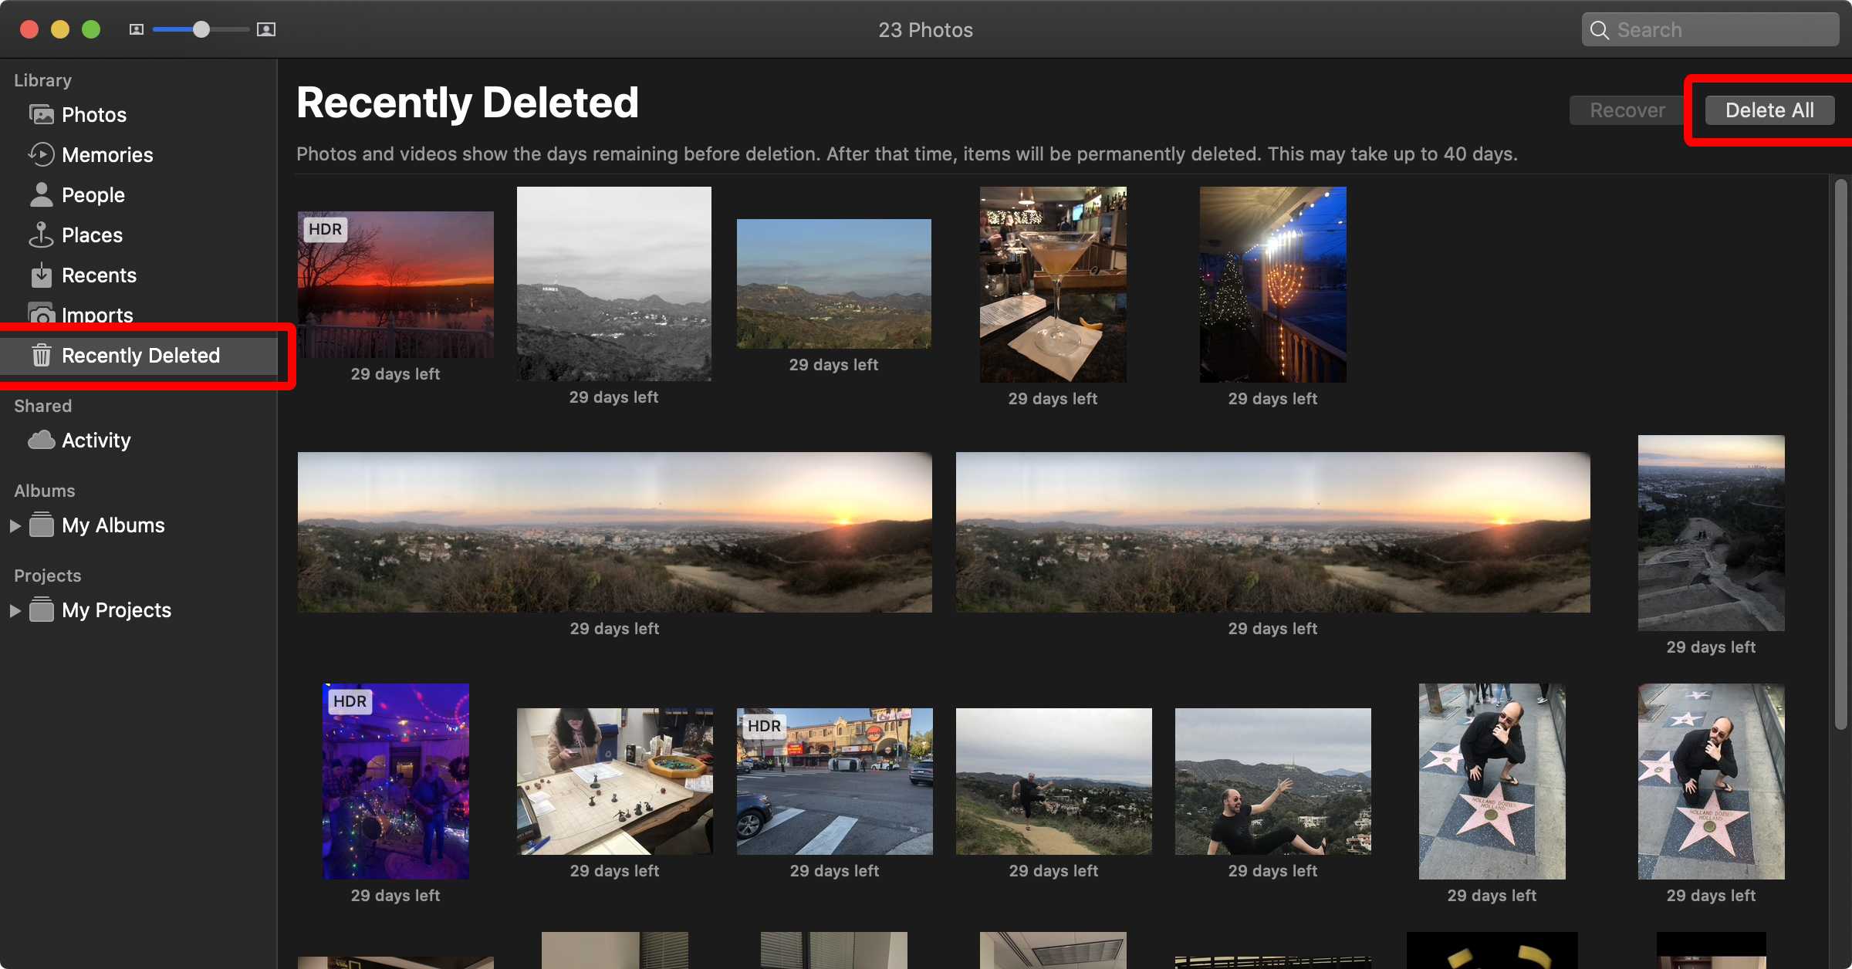Select the color Hollywood hills landscape photo
The height and width of the screenshot is (969, 1852).
pyautogui.click(x=834, y=284)
